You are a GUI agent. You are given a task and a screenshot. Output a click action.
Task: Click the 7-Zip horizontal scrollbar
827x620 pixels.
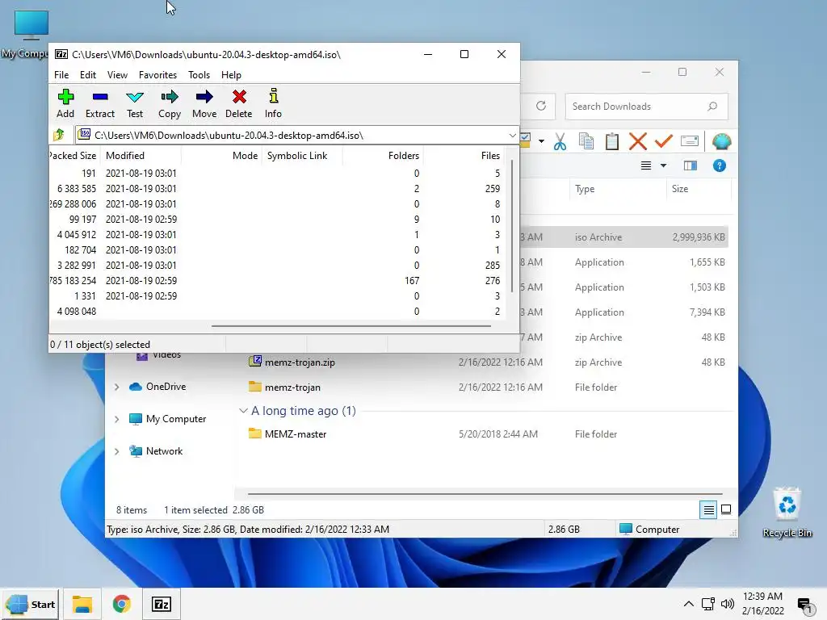click(351, 326)
